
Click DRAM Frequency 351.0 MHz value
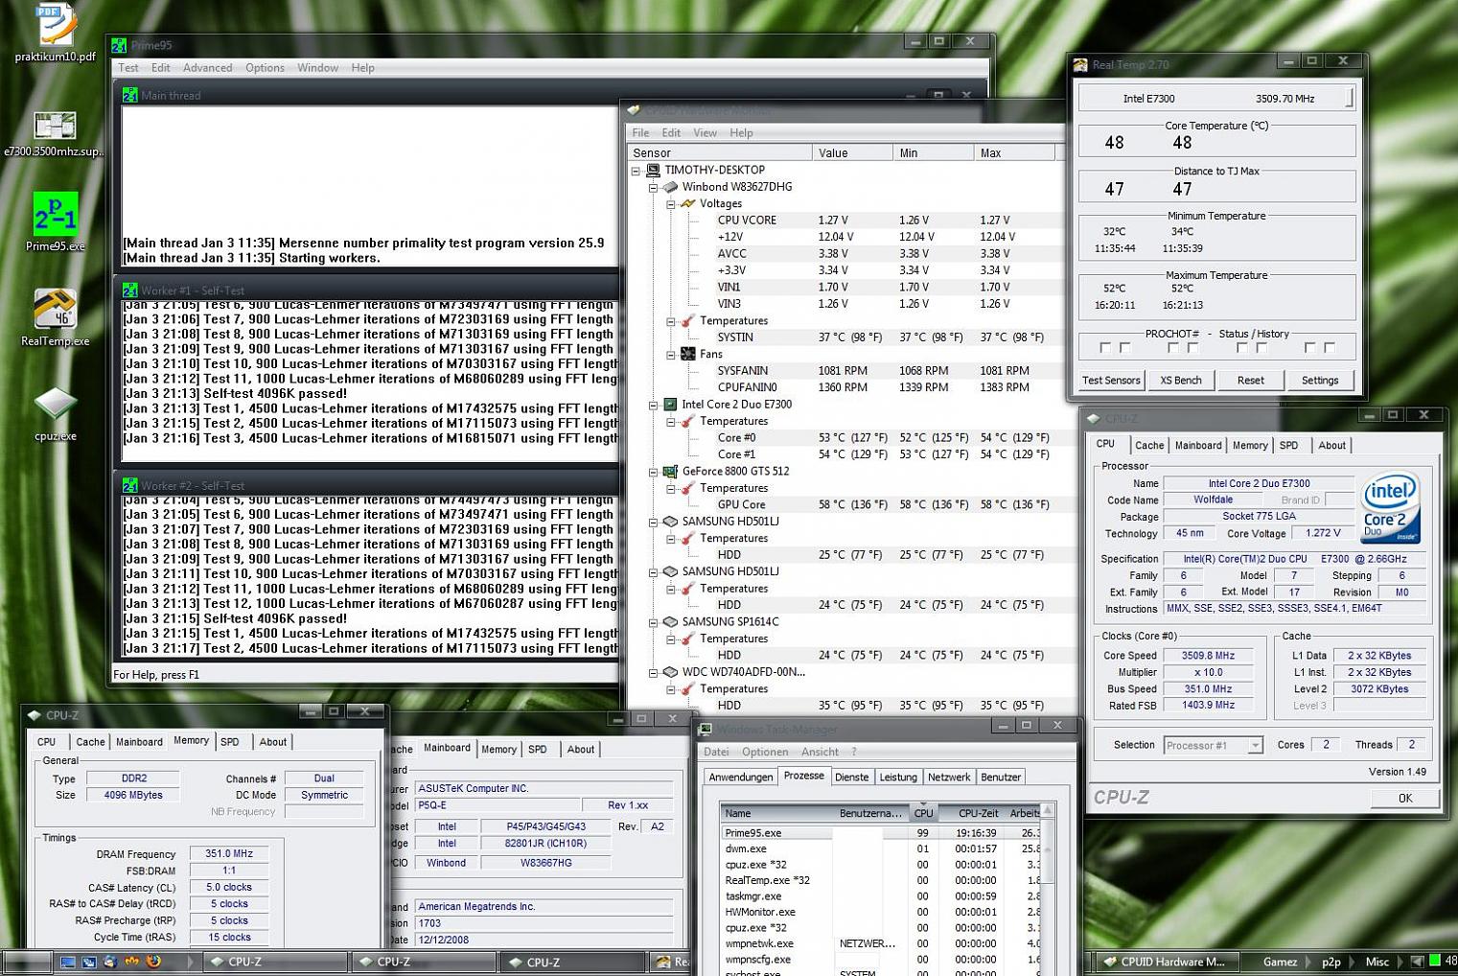pos(229,854)
